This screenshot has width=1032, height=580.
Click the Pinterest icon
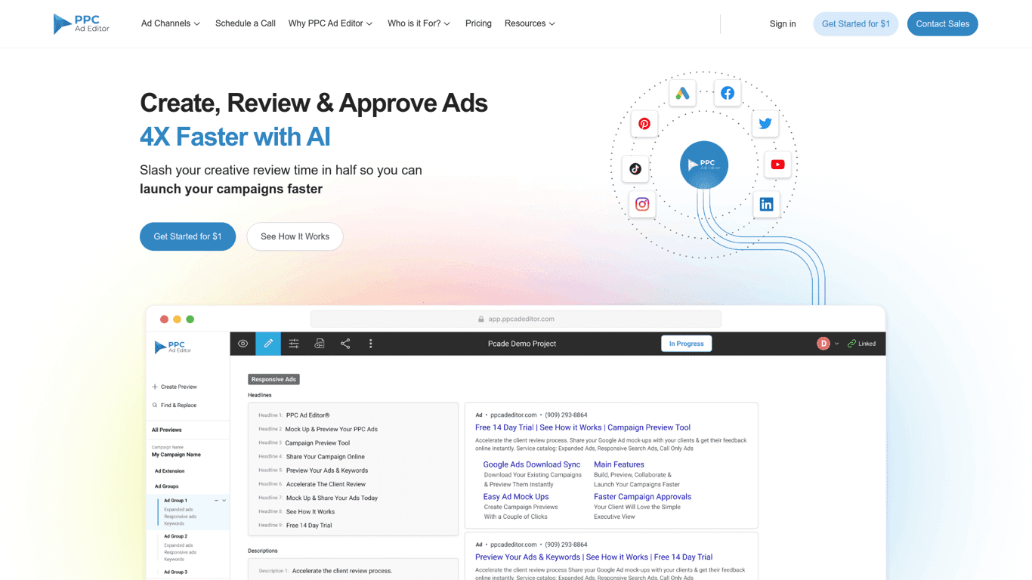tap(644, 124)
